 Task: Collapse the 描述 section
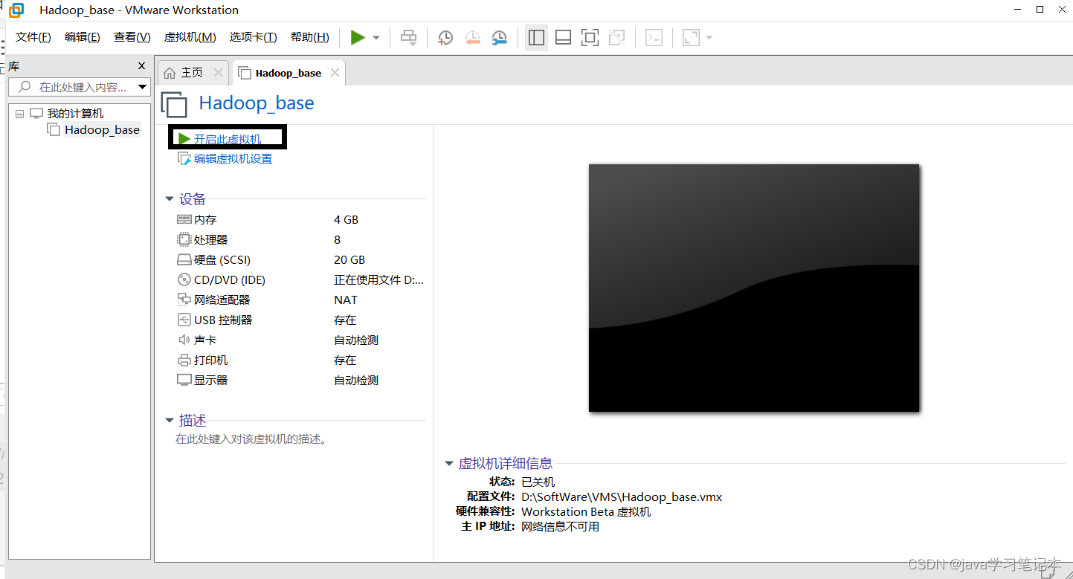[x=170, y=421]
